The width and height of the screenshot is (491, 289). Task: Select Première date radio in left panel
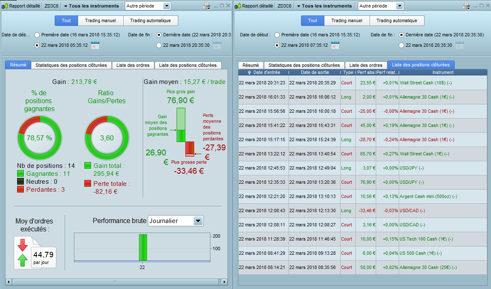(37, 35)
